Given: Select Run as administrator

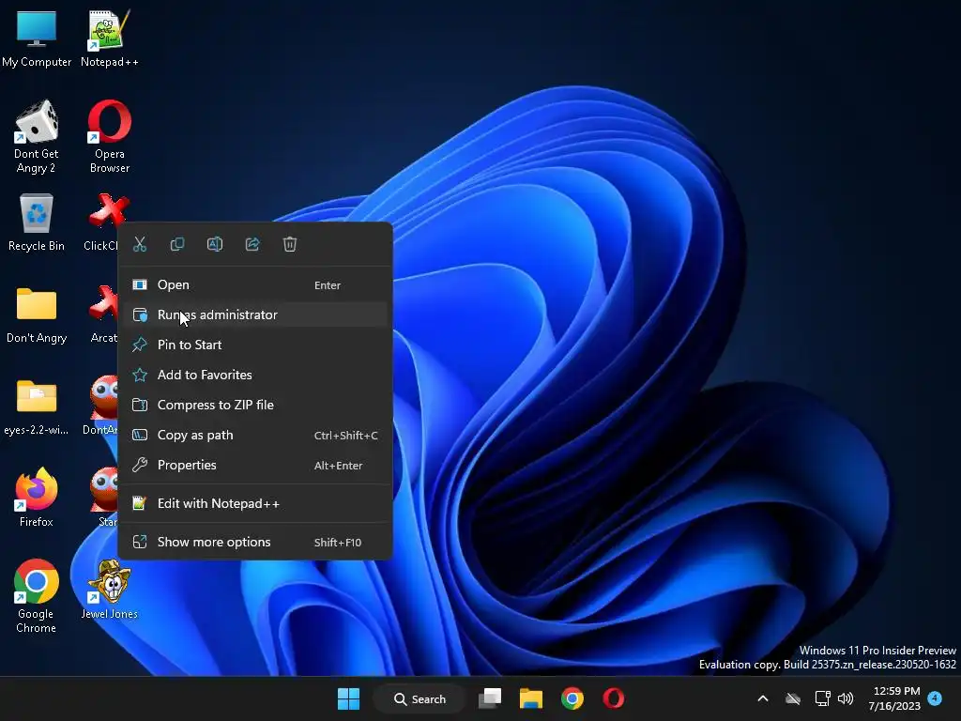Looking at the screenshot, I should (255, 314).
